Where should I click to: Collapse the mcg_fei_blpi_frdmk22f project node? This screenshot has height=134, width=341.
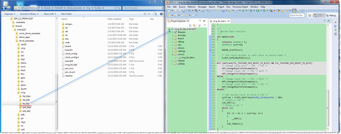169,29
